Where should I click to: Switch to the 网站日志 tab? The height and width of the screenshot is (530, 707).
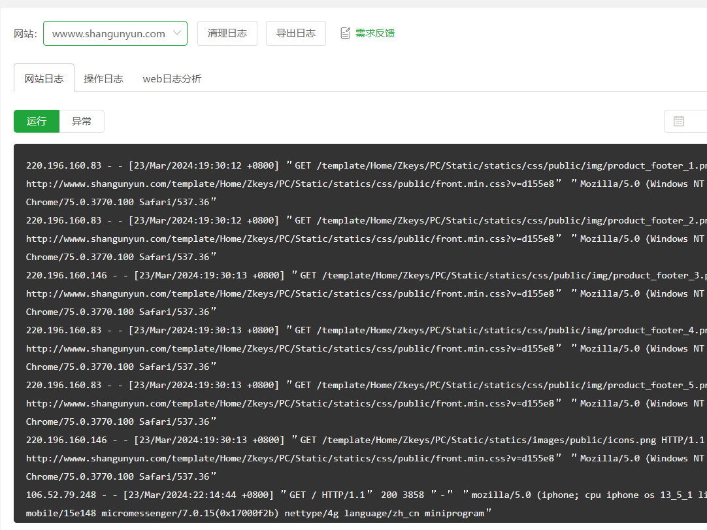[44, 79]
